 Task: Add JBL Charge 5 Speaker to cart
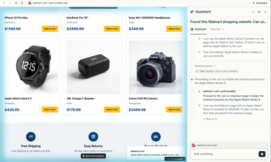[112, 110]
